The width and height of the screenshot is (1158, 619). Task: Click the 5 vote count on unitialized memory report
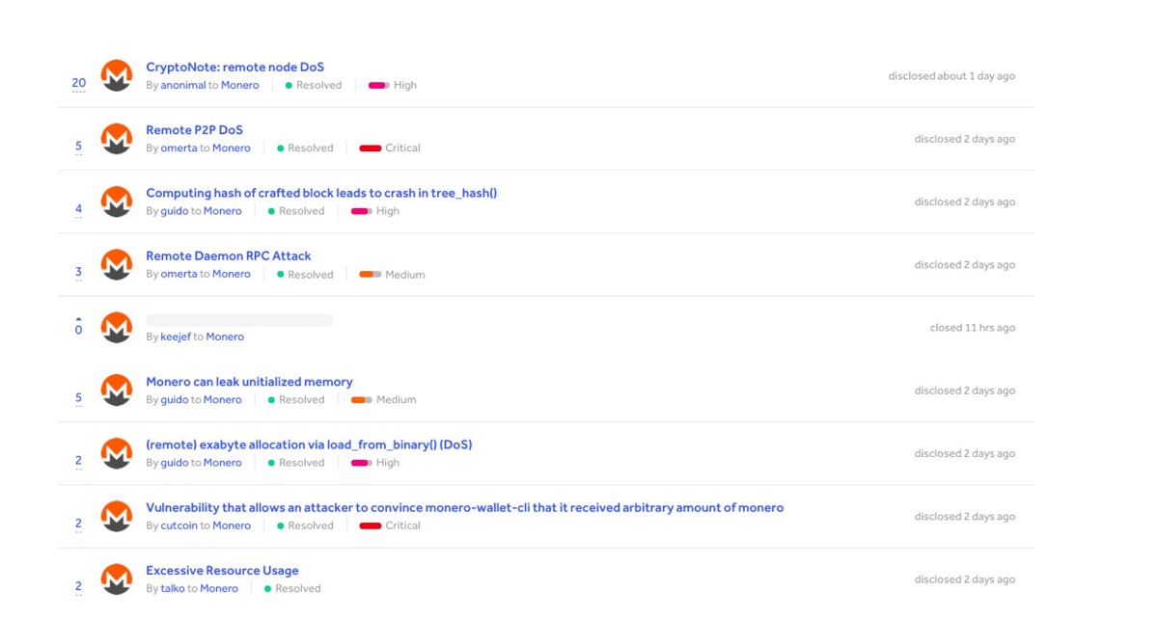point(79,398)
